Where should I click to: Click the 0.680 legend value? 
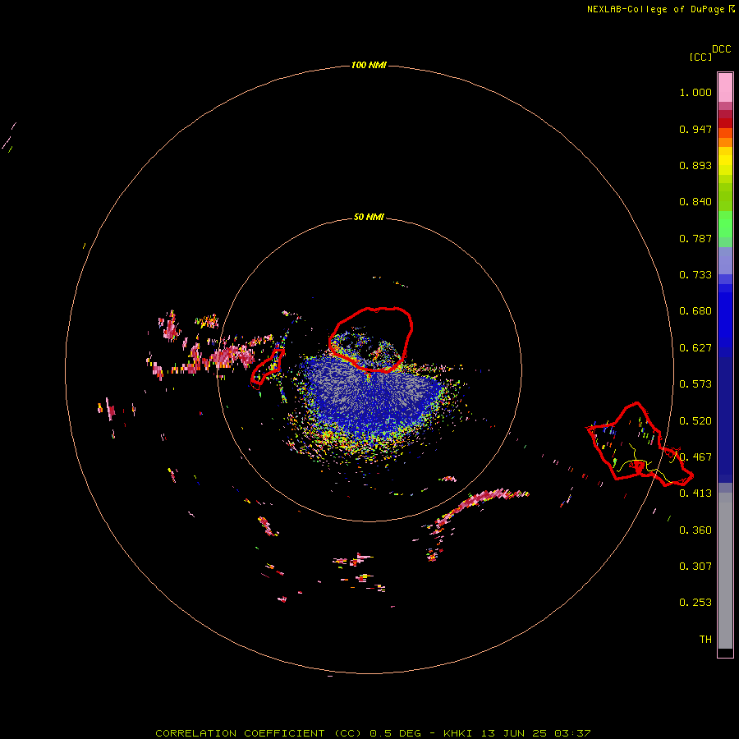coord(695,311)
